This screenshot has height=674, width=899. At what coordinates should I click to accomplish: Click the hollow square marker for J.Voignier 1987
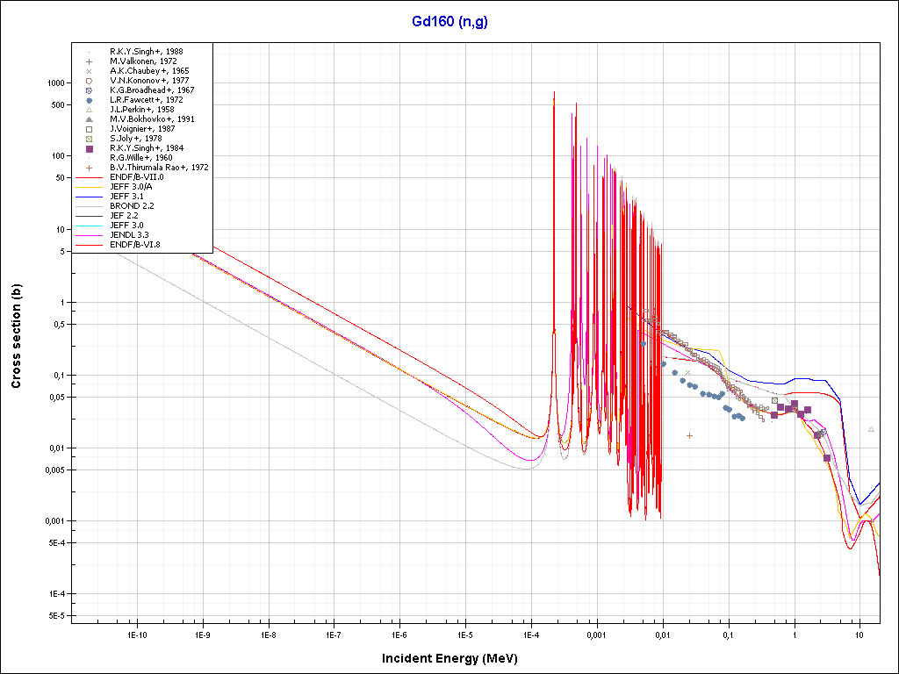point(90,129)
